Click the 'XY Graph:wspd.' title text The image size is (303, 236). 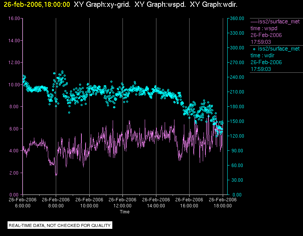pyautogui.click(x=160, y=5)
